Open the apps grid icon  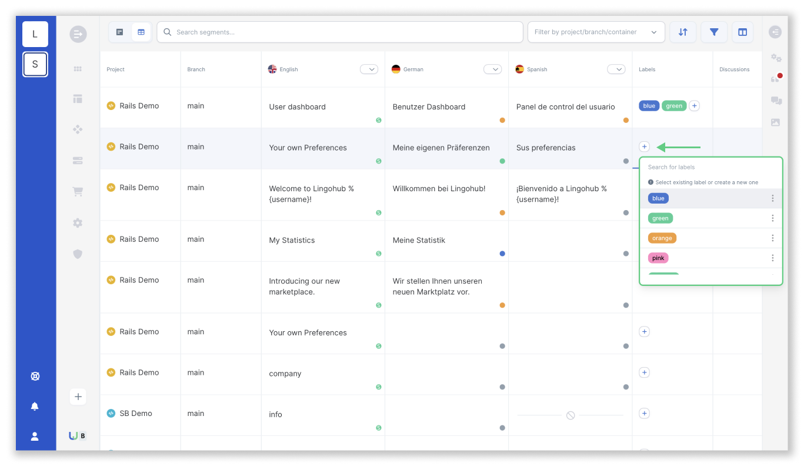coord(78,69)
